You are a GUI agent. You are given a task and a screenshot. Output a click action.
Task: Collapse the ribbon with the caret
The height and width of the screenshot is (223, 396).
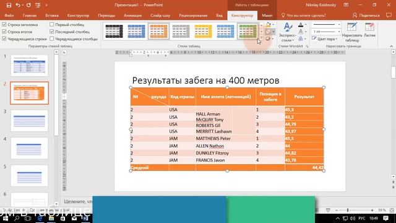point(392,46)
